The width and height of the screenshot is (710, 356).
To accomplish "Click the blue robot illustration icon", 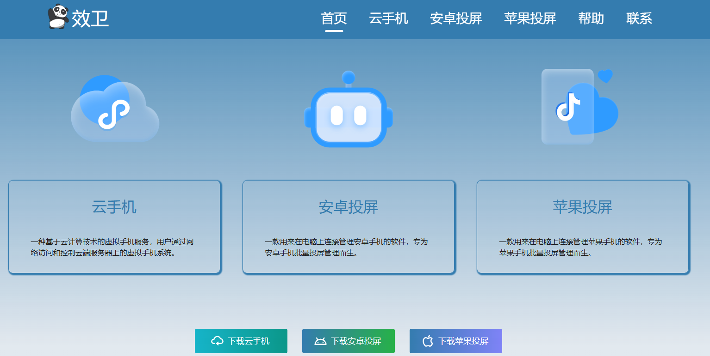I will coord(349,112).
